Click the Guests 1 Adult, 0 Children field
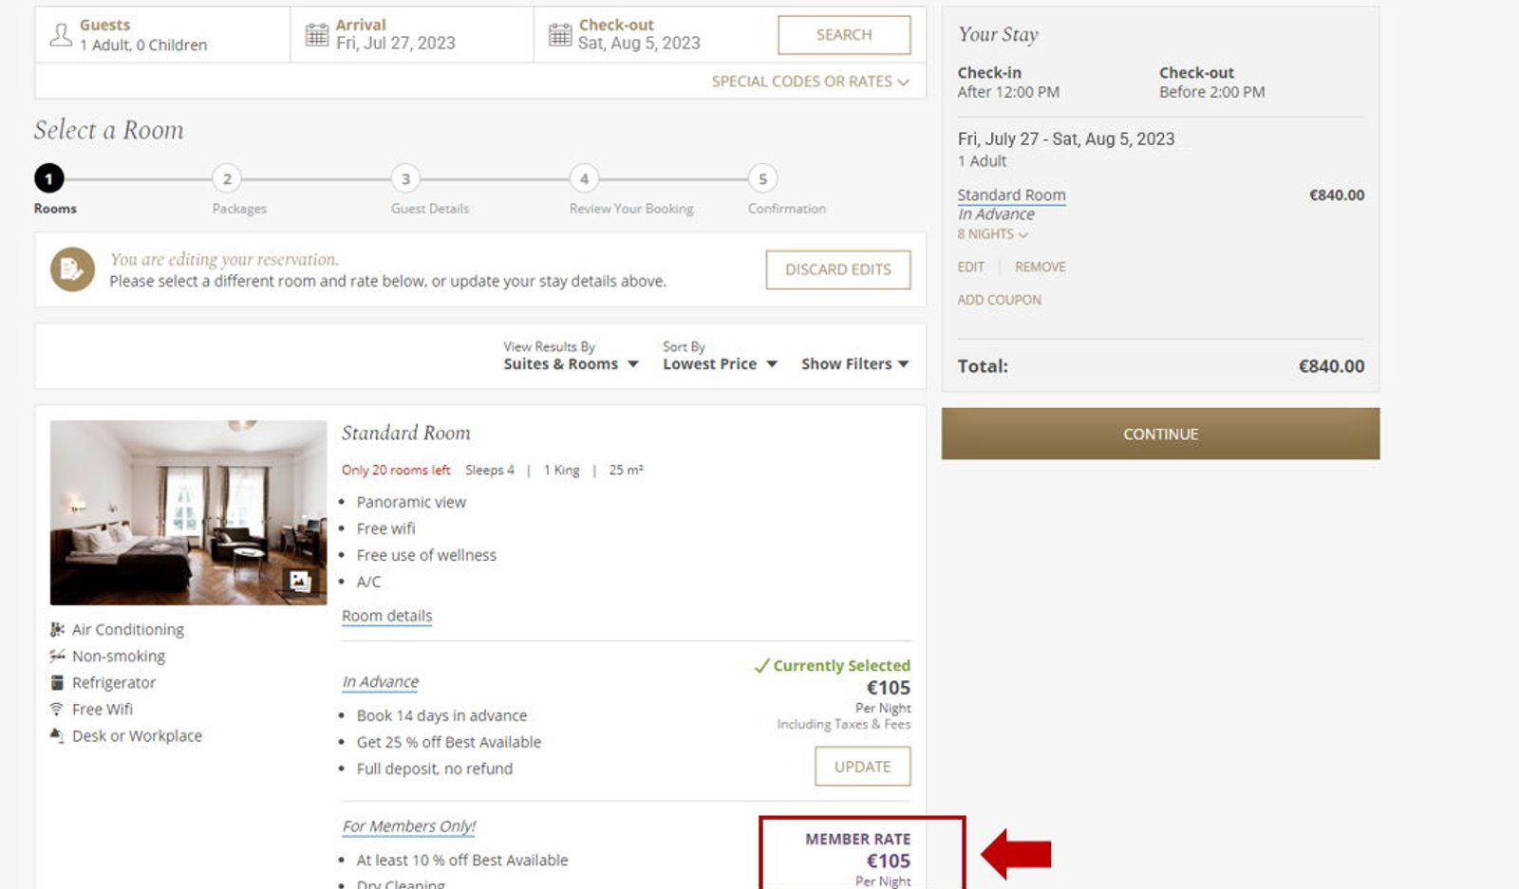 tap(162, 35)
